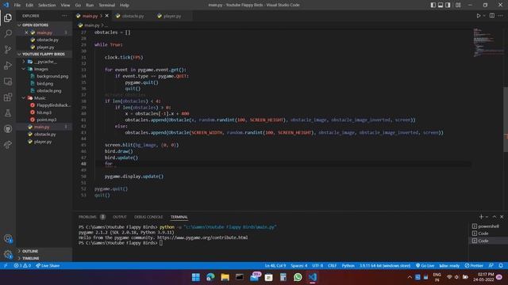
Task: Open the Search view in activity bar
Action: [x=8, y=33]
